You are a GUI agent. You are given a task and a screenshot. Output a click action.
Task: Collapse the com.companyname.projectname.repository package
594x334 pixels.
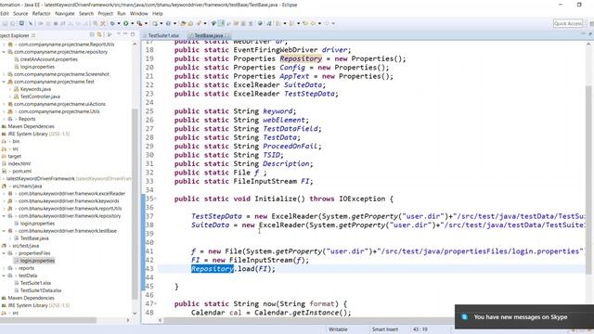[4, 52]
